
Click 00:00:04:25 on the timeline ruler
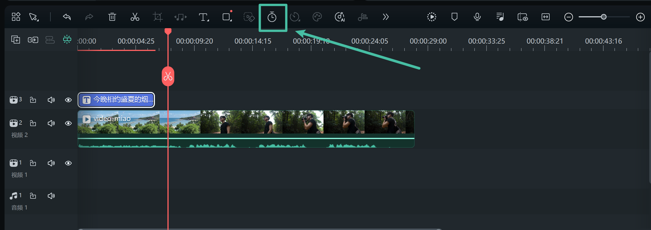click(136, 41)
